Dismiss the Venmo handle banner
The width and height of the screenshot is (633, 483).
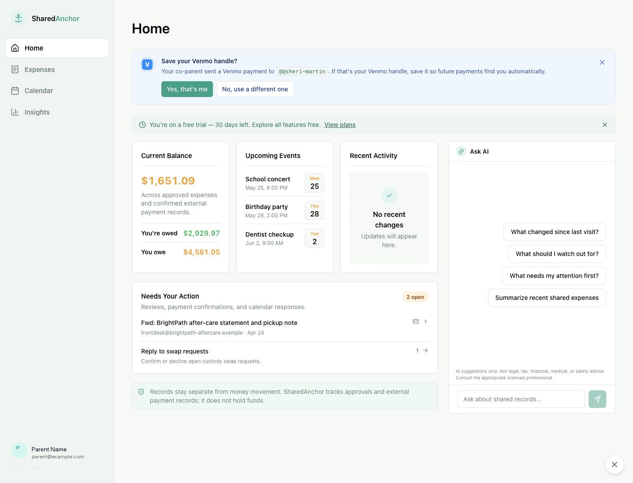click(602, 62)
